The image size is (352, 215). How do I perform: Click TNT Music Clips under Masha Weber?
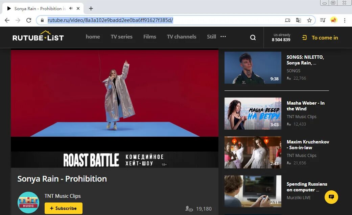(302, 116)
